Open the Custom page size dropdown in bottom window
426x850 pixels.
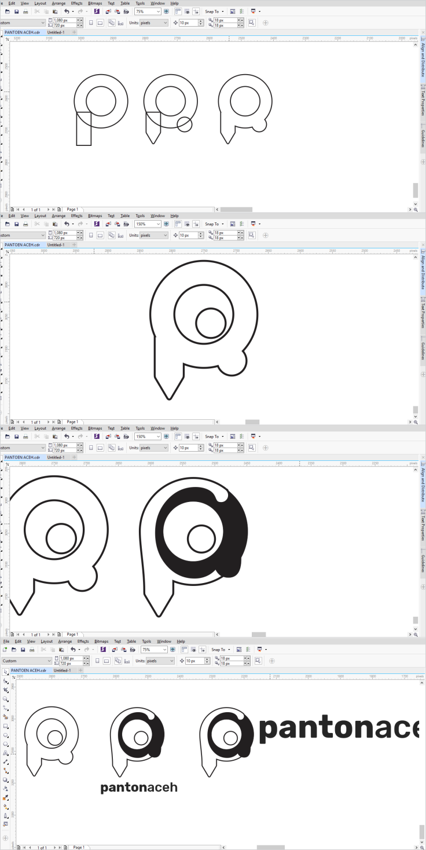pyautogui.click(x=27, y=661)
